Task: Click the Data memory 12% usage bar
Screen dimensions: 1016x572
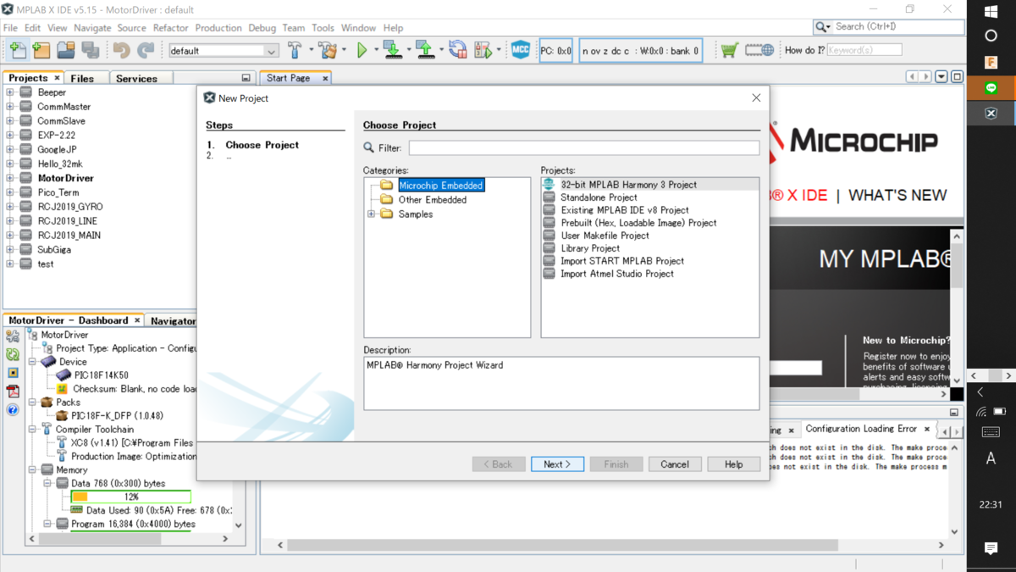Action: coord(130,497)
